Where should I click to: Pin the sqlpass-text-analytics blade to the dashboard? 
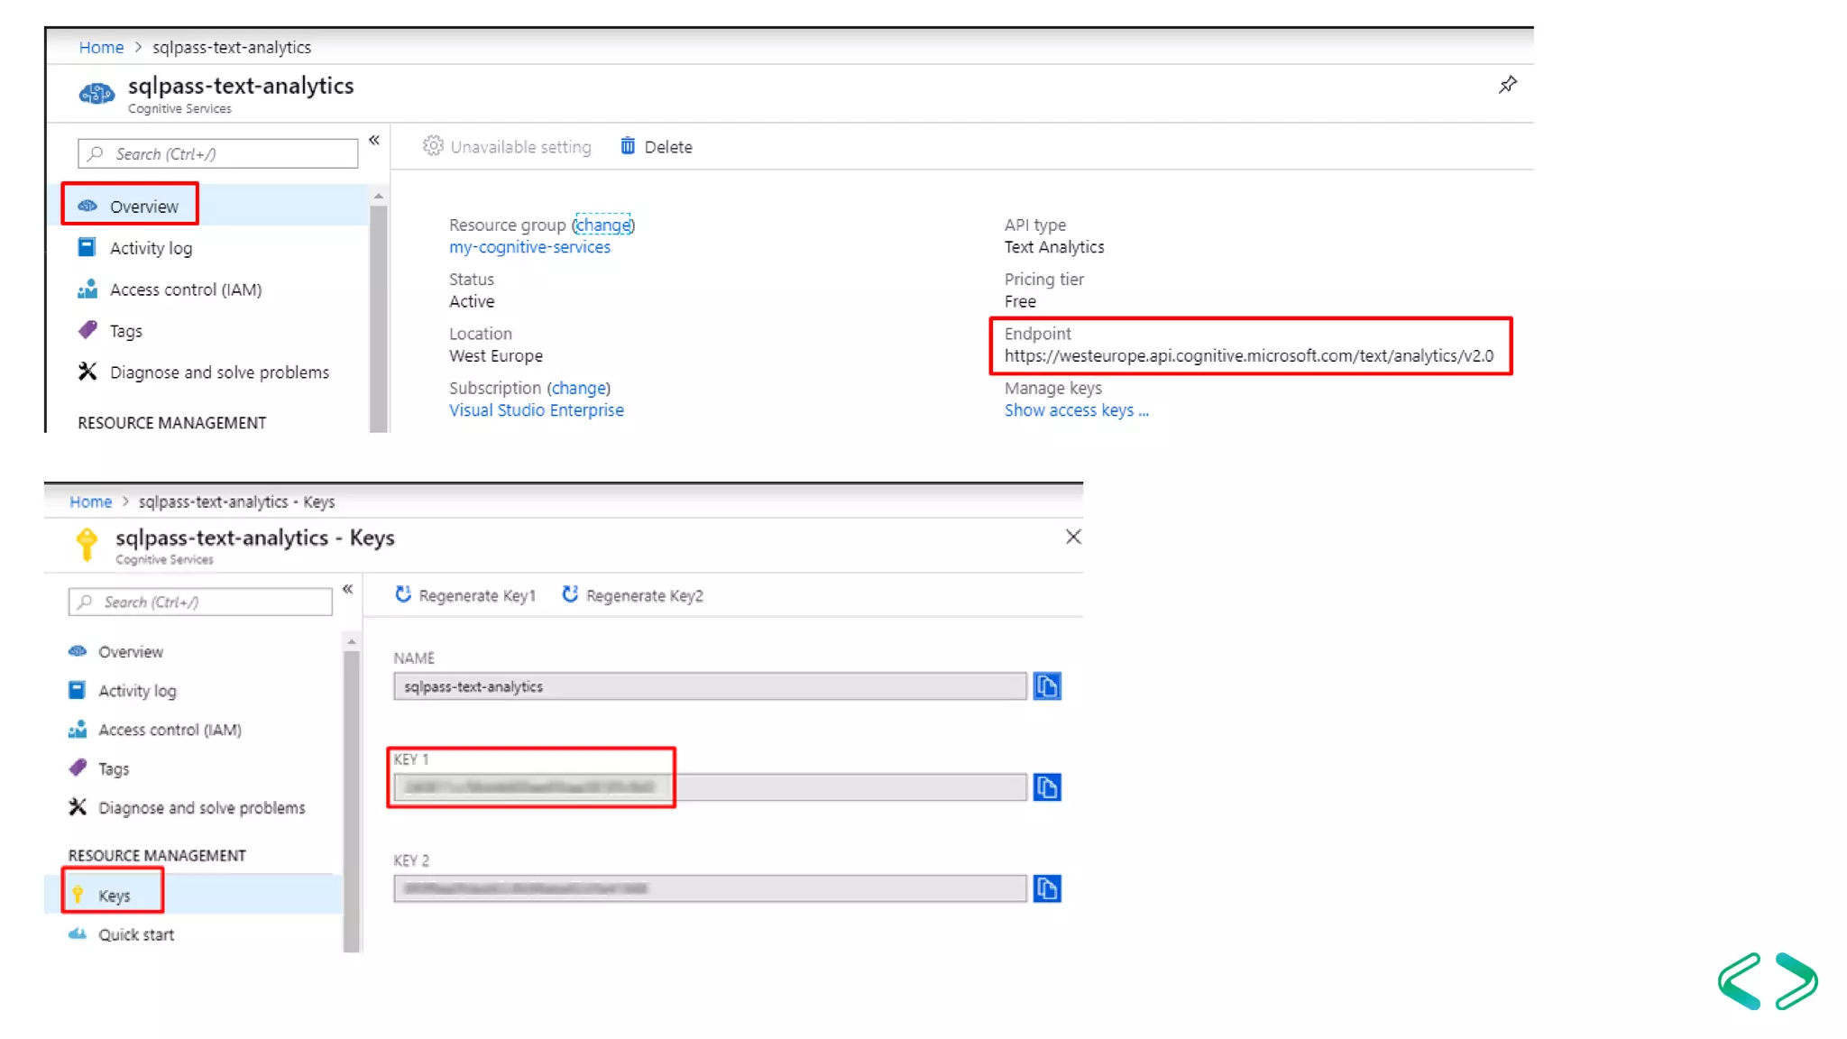tap(1507, 85)
